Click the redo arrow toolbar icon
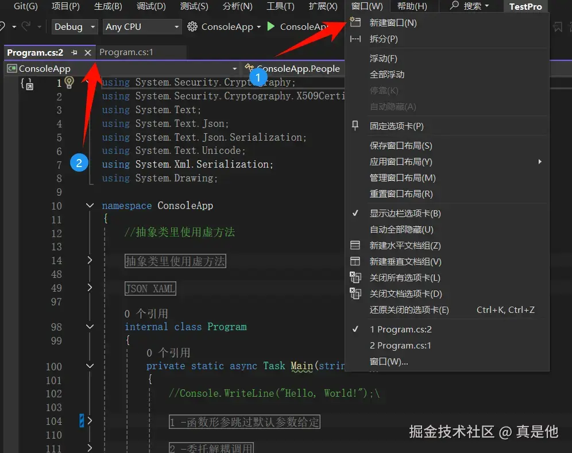This screenshot has width=572, height=453. point(26,26)
